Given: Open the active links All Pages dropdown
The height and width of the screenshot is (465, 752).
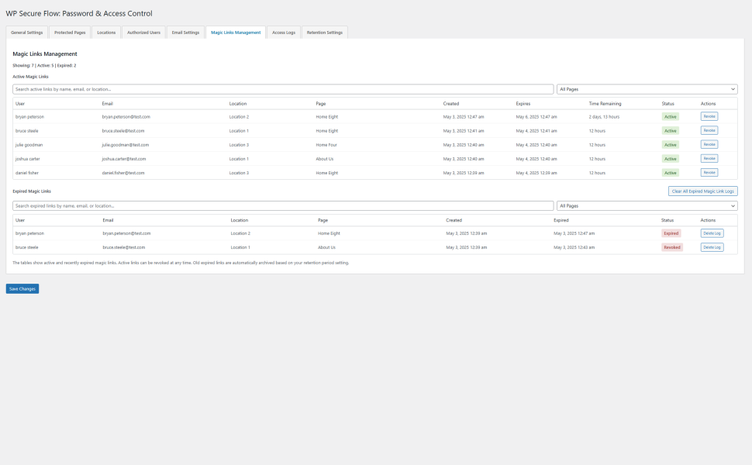Looking at the screenshot, I should click(647, 89).
